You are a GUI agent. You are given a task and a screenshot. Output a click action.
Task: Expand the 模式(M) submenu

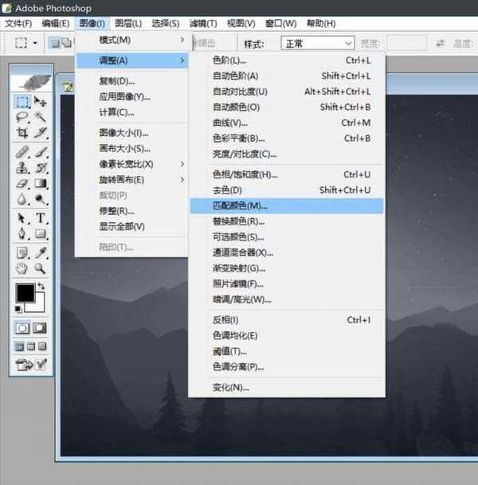point(132,40)
